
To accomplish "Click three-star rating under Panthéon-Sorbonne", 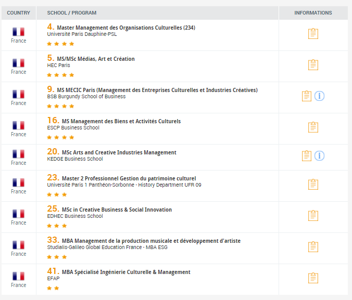I will (57, 194).
